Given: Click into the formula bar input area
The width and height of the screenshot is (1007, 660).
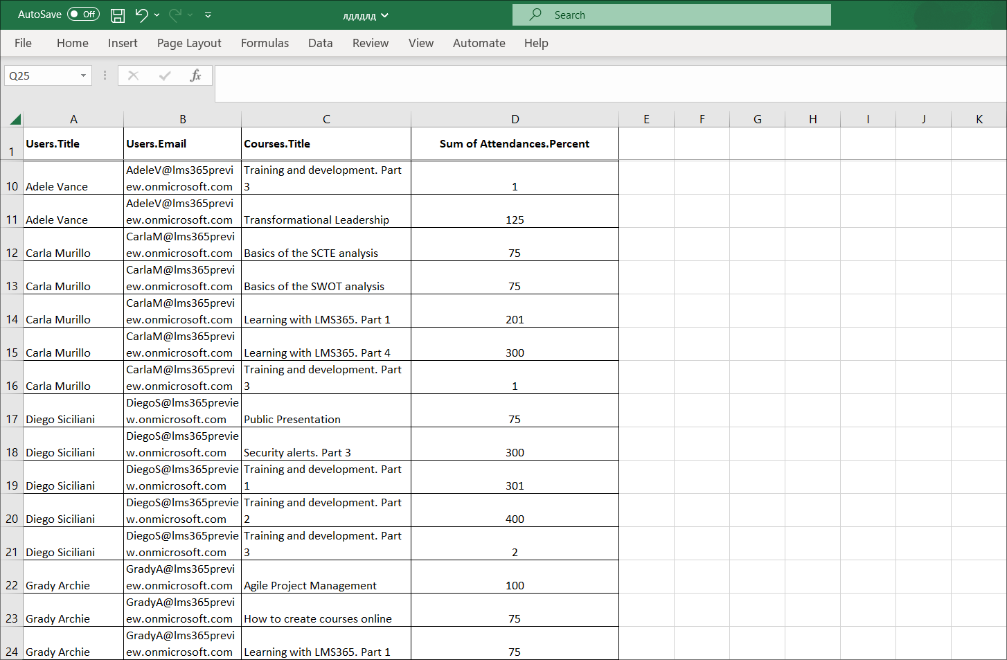Looking at the screenshot, I should coord(609,83).
